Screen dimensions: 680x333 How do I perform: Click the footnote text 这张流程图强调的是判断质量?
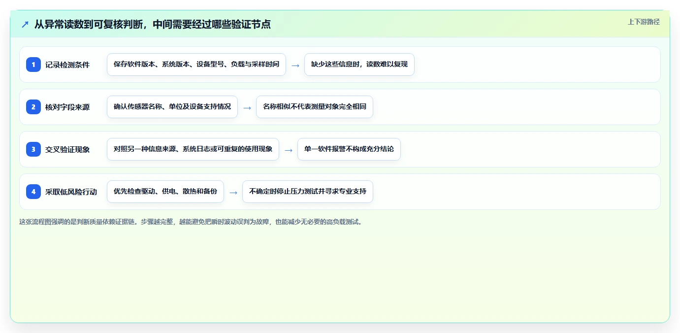coord(192,222)
